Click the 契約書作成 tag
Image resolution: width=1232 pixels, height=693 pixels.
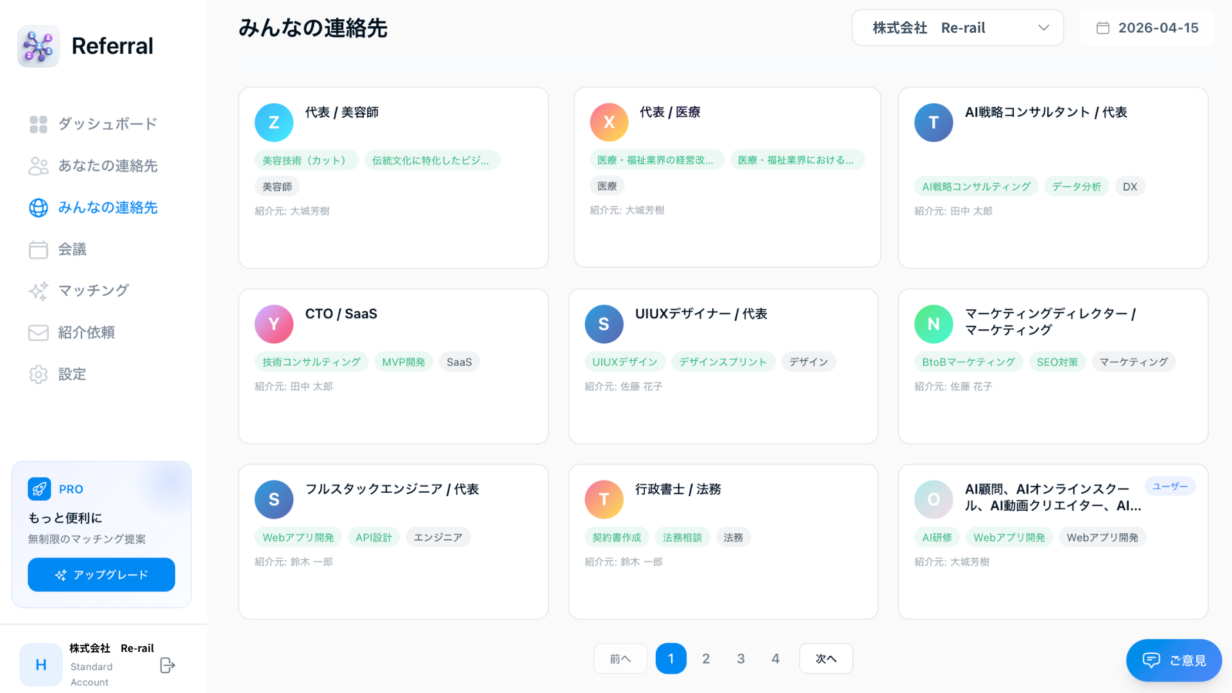pyautogui.click(x=617, y=538)
